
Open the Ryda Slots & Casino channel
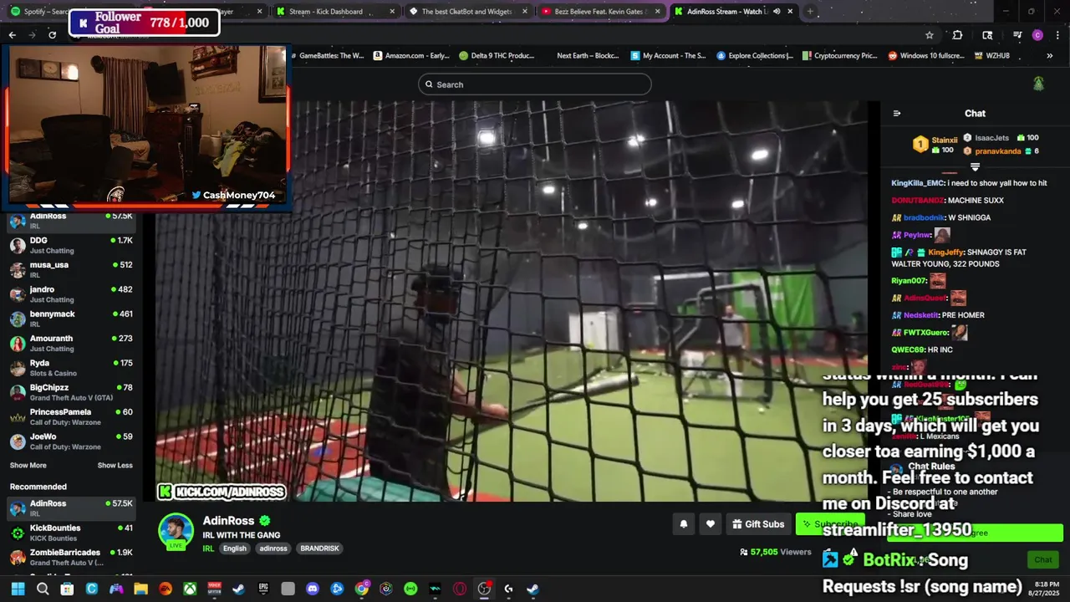tap(71, 368)
